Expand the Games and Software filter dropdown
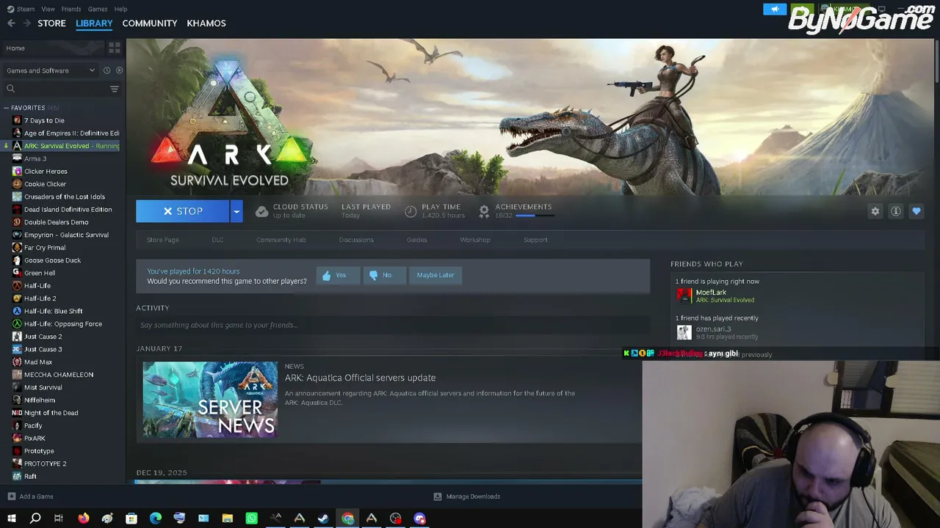The height and width of the screenshot is (528, 940). pyautogui.click(x=51, y=70)
